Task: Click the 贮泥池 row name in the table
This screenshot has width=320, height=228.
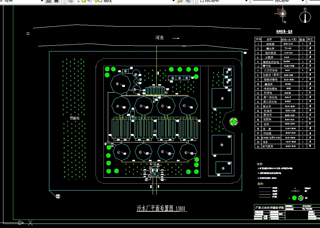Action: [x=268, y=93]
